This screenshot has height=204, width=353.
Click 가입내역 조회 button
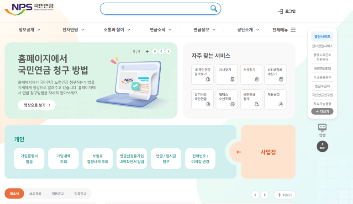(63, 159)
